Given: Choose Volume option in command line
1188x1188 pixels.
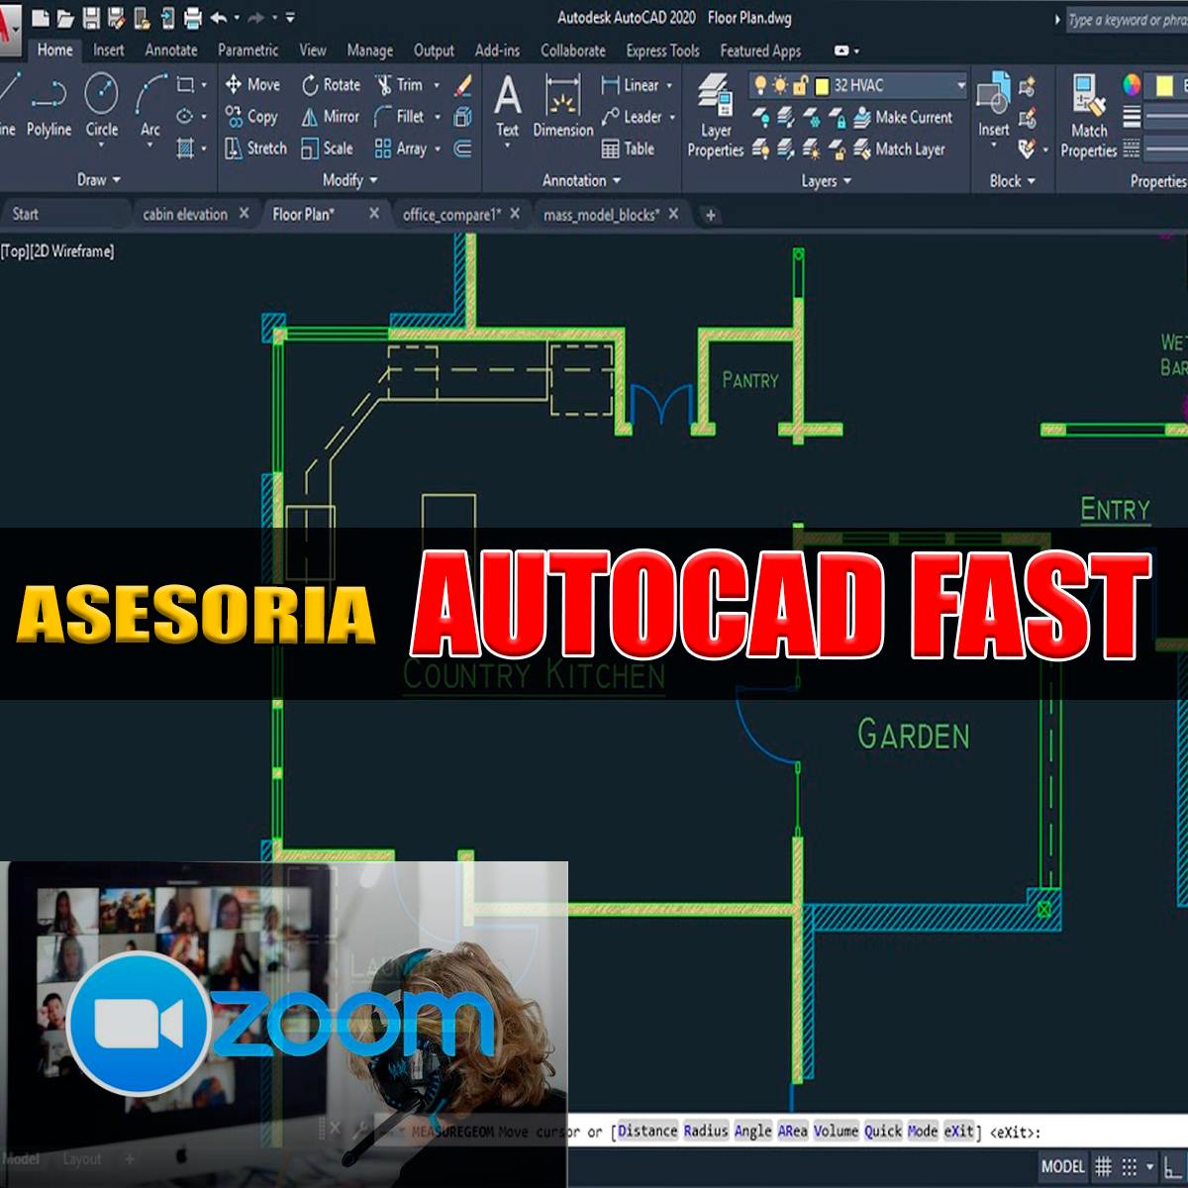Looking at the screenshot, I should coord(837,1131).
